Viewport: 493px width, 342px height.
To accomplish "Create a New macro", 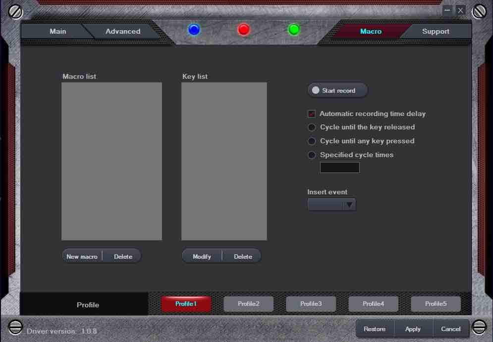I will (82, 256).
